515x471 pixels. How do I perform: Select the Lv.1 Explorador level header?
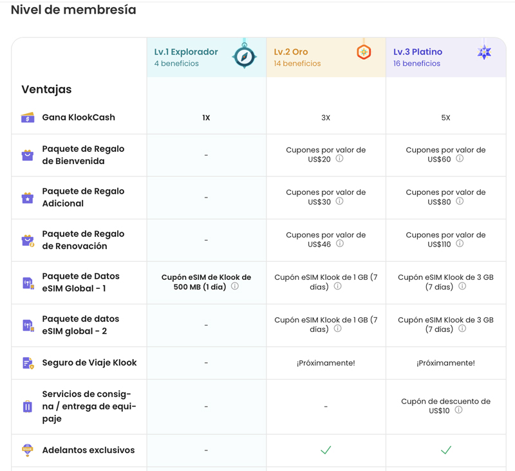click(207, 57)
